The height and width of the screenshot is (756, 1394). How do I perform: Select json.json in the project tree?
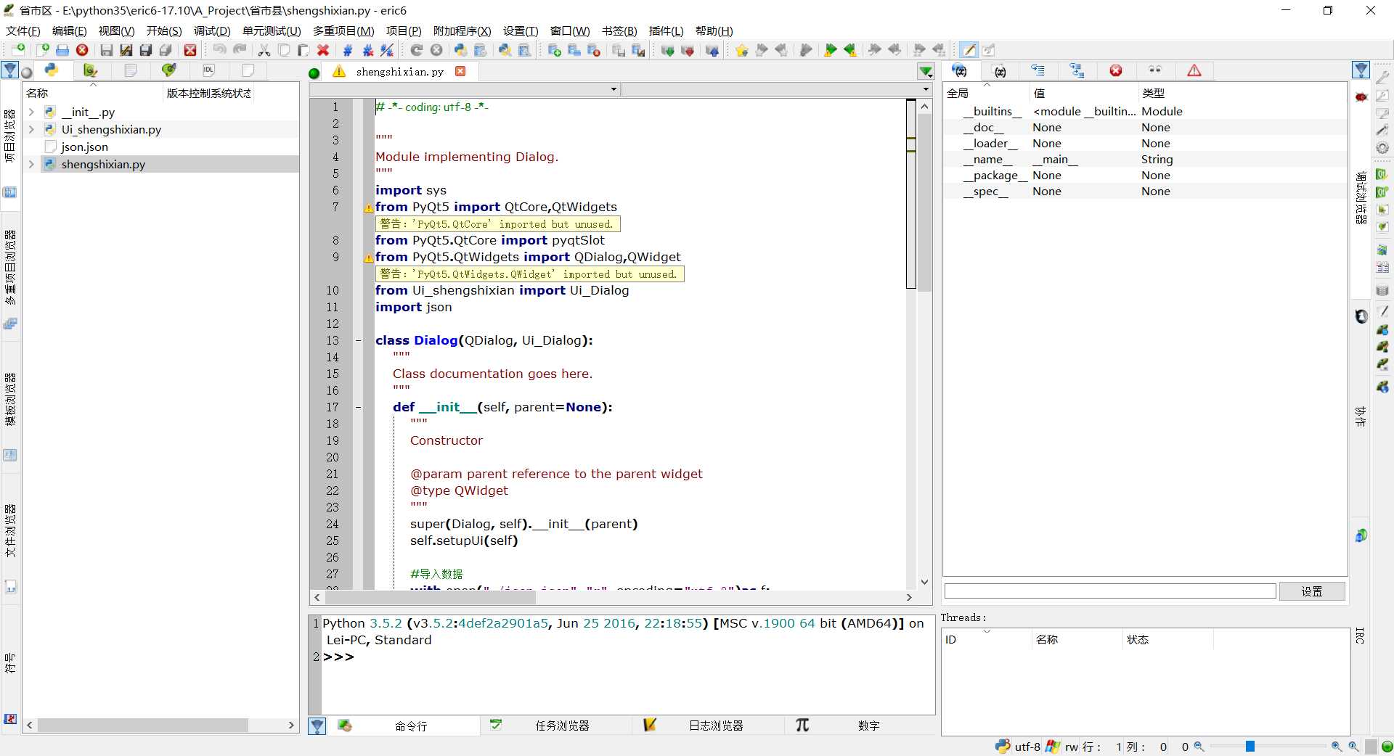click(85, 147)
